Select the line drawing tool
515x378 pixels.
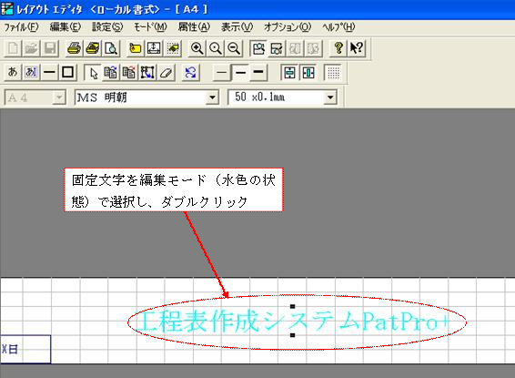[x=49, y=72]
